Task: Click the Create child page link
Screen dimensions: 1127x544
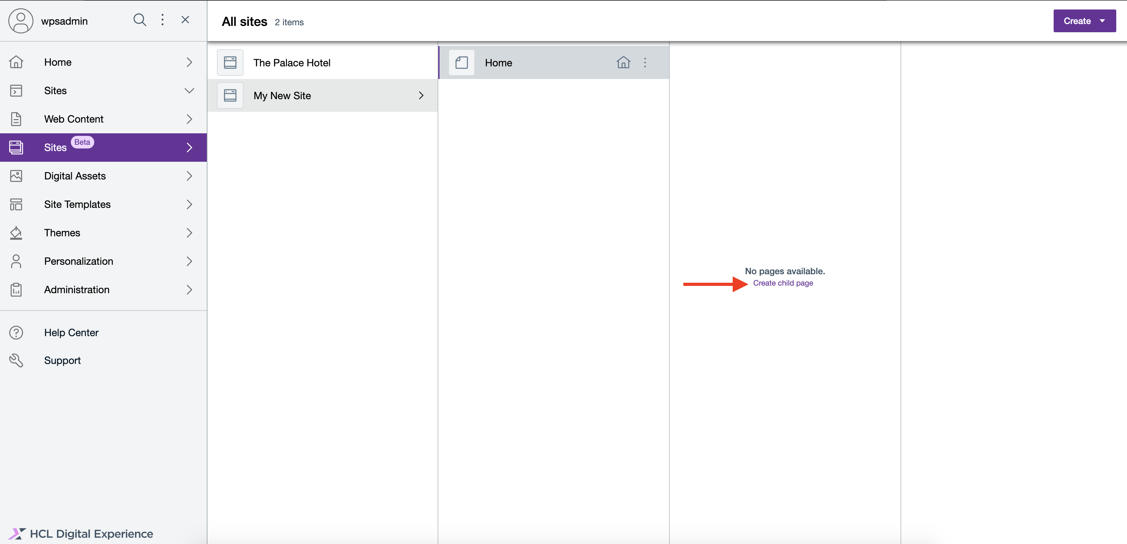Action: tap(783, 283)
